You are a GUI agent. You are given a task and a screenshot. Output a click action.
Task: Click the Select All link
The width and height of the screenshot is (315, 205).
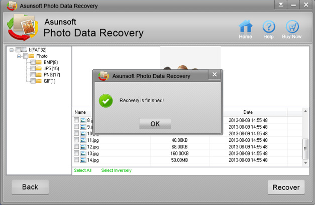coord(82,170)
